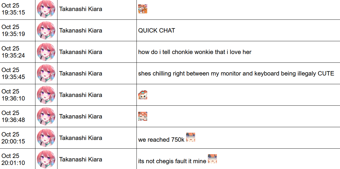
Task: Click the avatar in the 19:35:45 row
Action: tap(46, 73)
